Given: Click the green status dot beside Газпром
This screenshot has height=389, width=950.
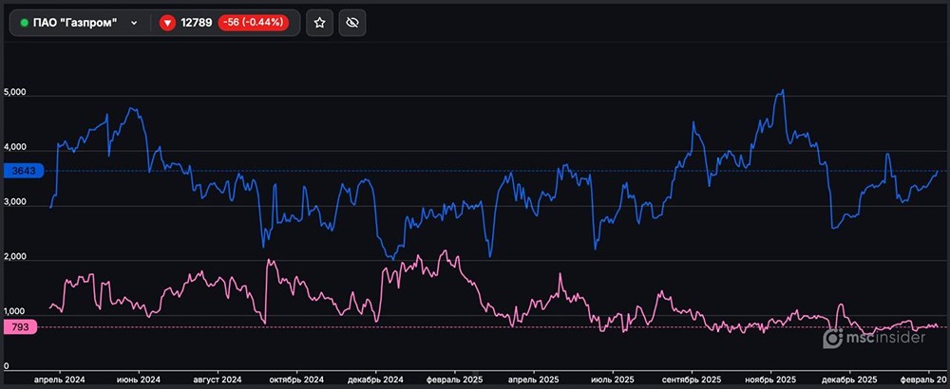Looking at the screenshot, I should (x=24, y=23).
